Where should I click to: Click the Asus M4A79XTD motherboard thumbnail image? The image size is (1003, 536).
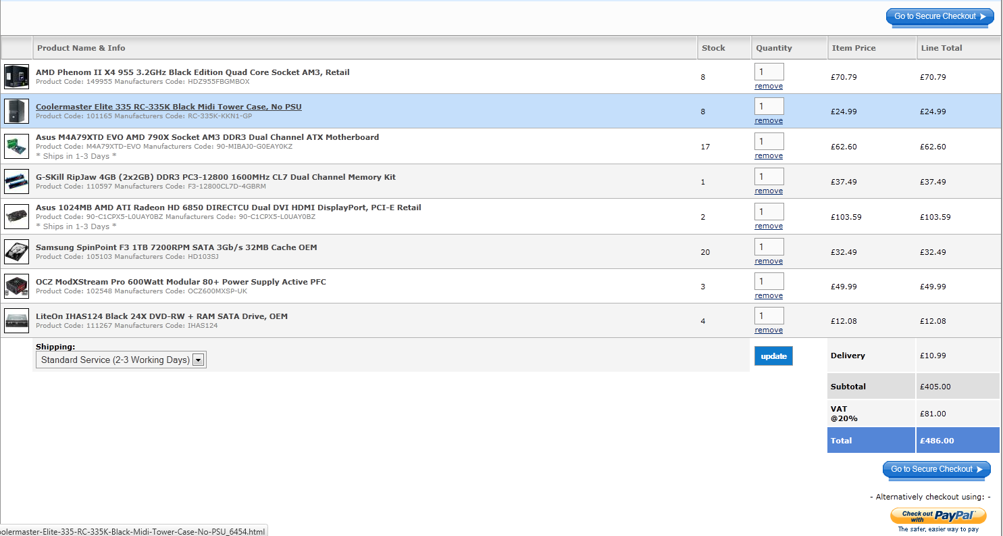[x=16, y=146]
